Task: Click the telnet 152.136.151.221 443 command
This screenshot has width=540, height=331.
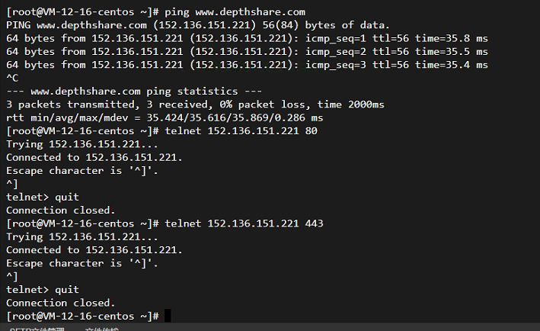Action: click(x=244, y=223)
